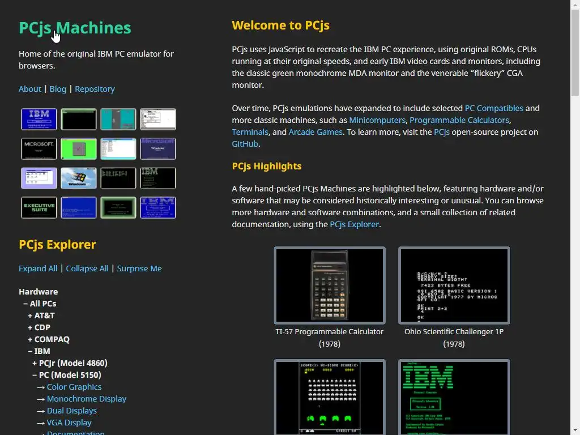The height and width of the screenshot is (435, 580).
Task: Expand the PCjr (Model 4860) node
Action: (70, 363)
